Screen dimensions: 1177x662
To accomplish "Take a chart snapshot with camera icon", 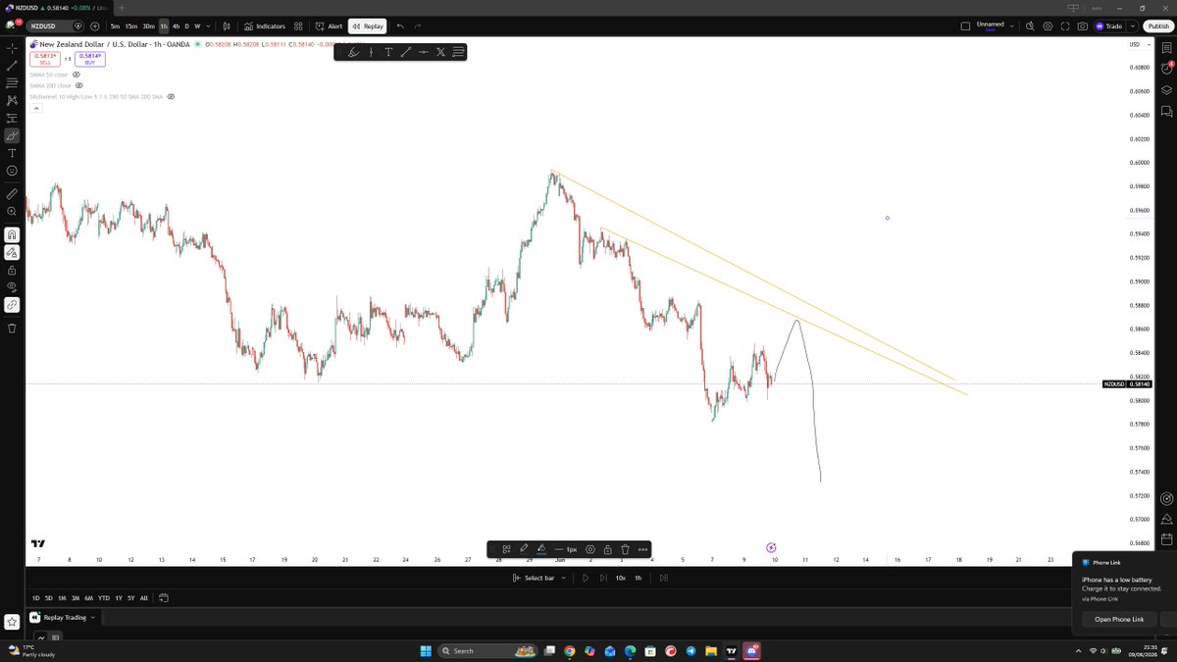I will 1082,26.
